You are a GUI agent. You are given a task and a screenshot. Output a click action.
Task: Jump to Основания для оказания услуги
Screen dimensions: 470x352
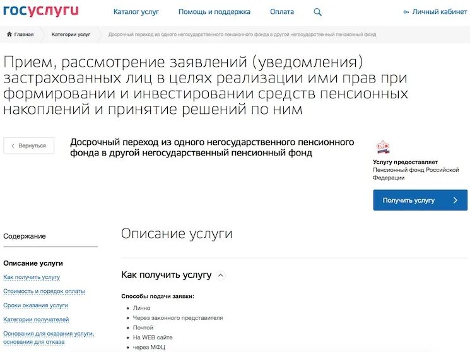(49, 338)
